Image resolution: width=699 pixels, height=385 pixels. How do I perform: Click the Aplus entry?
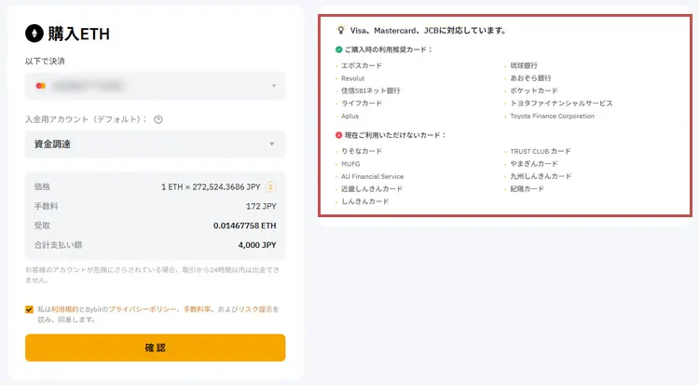349,116
